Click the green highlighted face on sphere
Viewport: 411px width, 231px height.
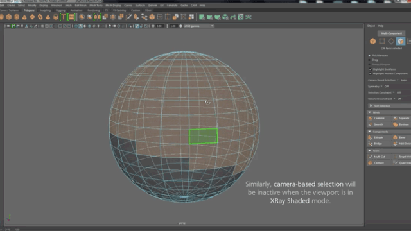coord(203,136)
